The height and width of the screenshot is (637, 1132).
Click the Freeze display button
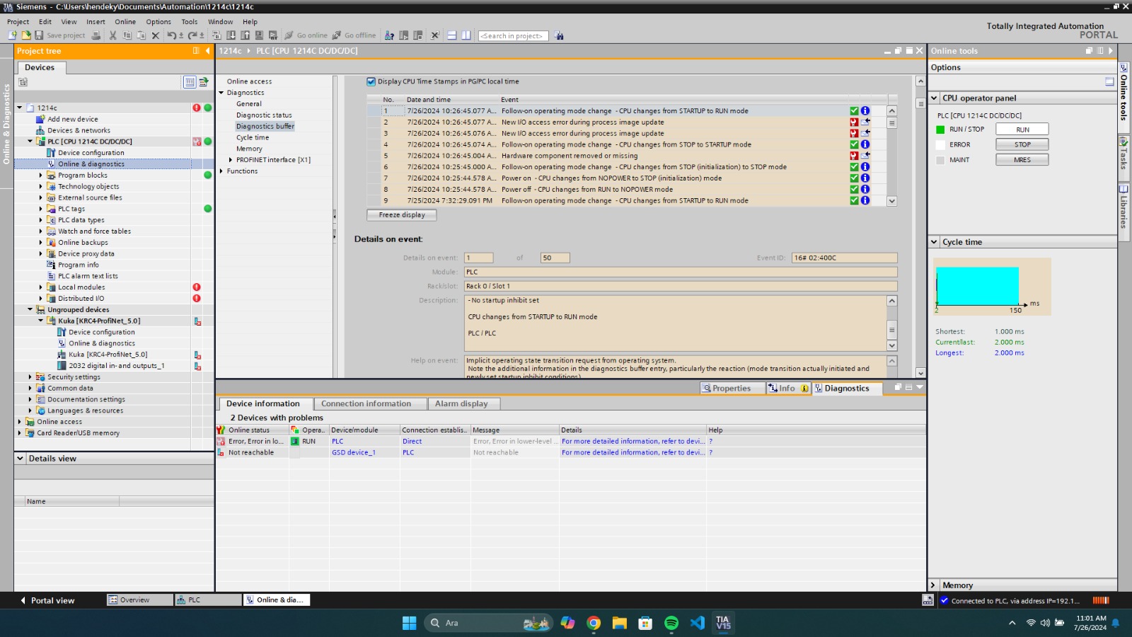(x=402, y=214)
